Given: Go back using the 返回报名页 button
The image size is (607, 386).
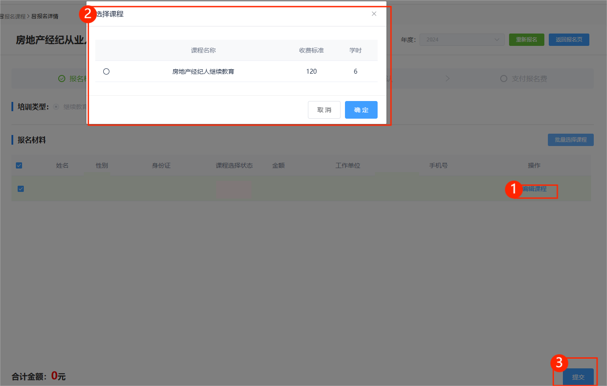Looking at the screenshot, I should (x=569, y=40).
